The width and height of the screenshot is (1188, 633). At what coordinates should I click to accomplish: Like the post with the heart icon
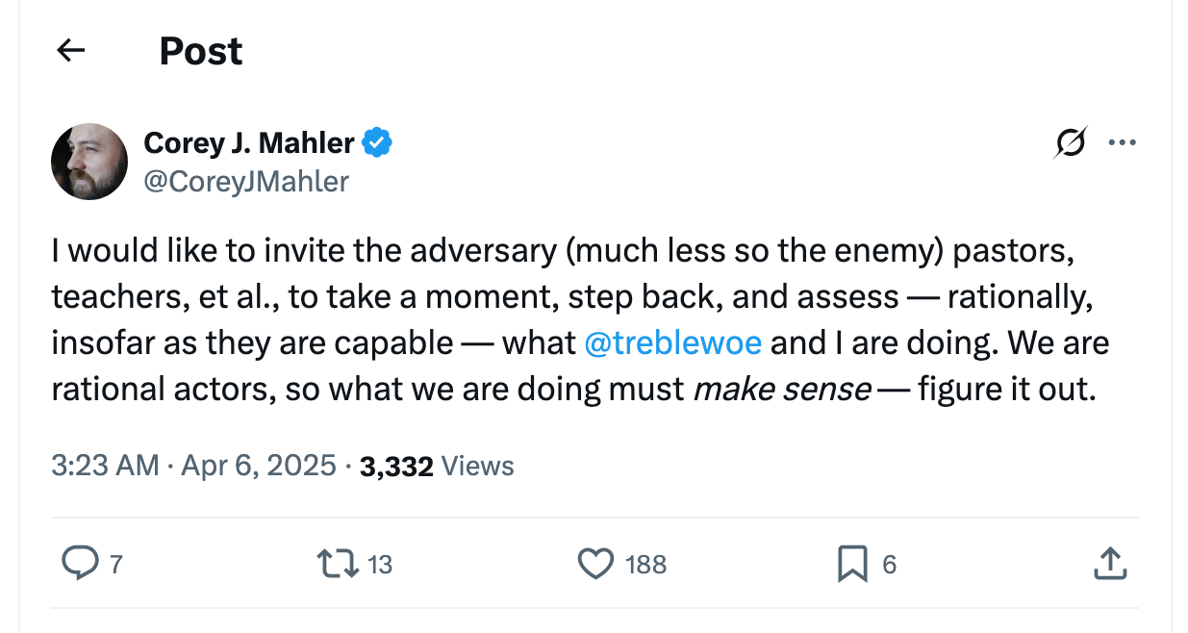(x=595, y=564)
